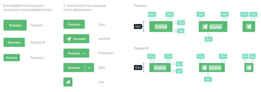Click the paper plane icon-only style button
The height and width of the screenshot is (92, 261).
[68, 82]
